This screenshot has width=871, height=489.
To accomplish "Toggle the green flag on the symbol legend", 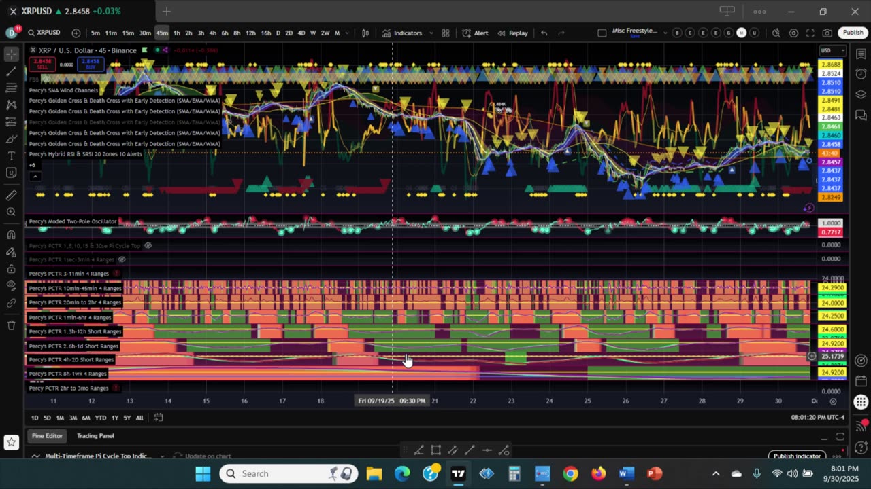I will click(x=144, y=50).
